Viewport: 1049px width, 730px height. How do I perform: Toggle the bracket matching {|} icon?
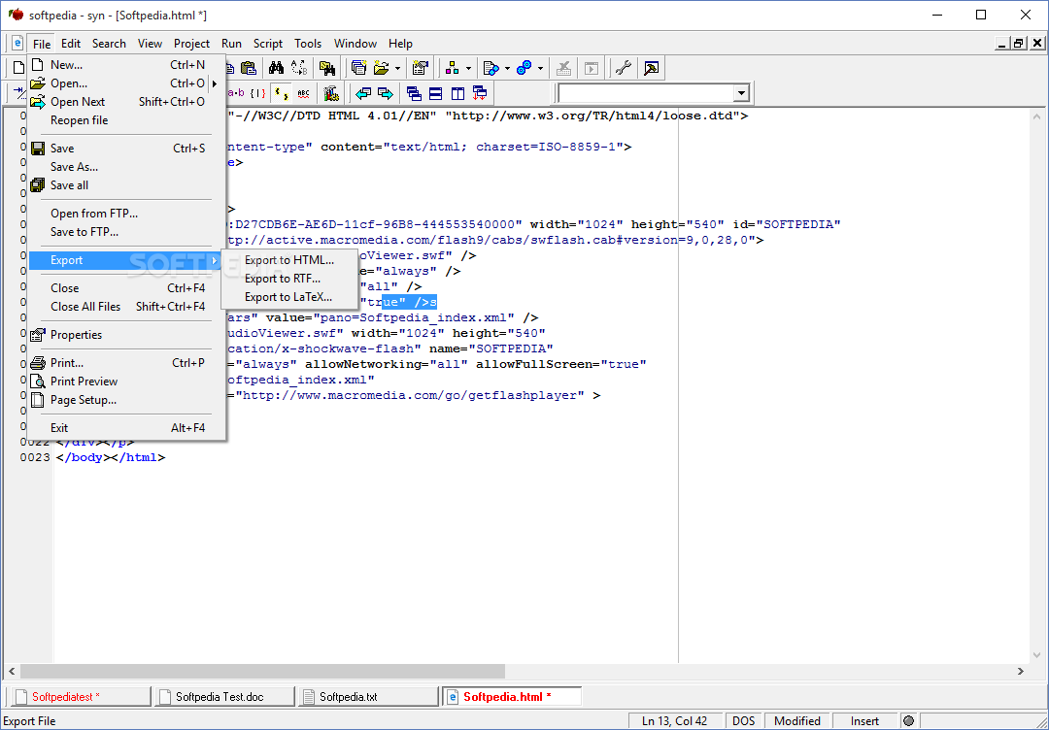pyautogui.click(x=257, y=93)
